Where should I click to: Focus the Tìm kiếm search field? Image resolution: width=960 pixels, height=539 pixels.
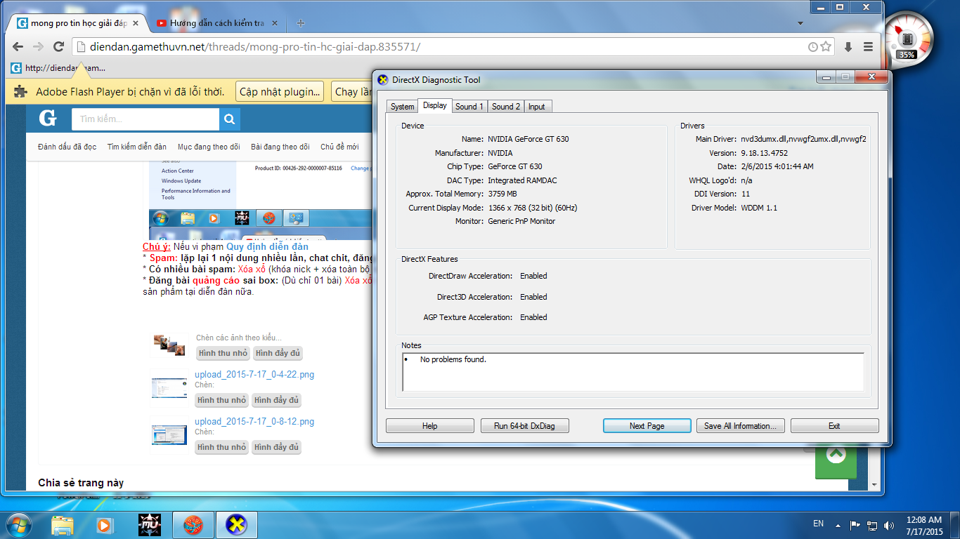pyautogui.click(x=145, y=119)
